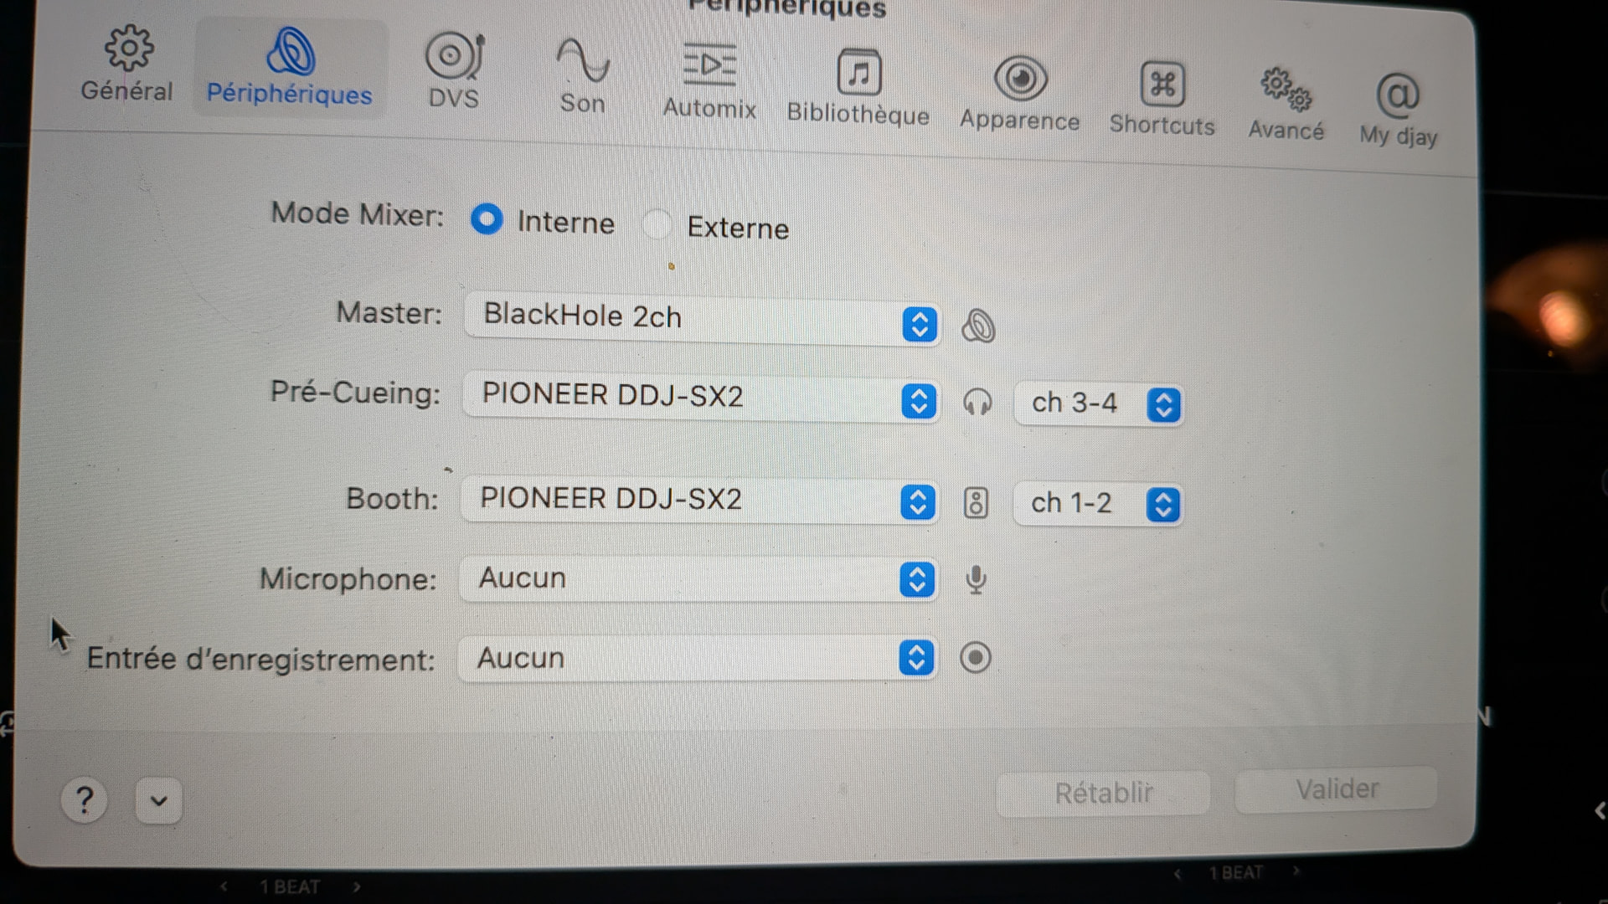Click the Valider button
The image size is (1608, 904).
click(x=1336, y=789)
